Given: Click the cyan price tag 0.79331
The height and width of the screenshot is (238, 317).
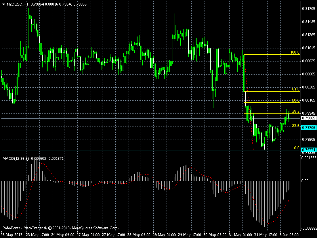Looking at the screenshot, I should [309, 150].
